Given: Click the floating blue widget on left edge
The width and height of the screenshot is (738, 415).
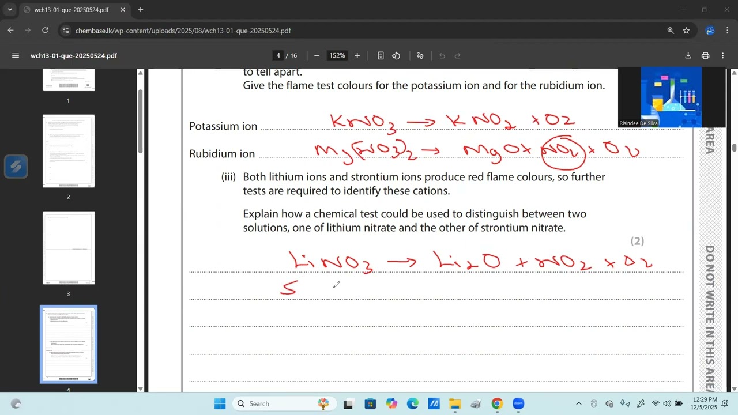Looking at the screenshot, I should pos(16,167).
